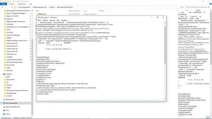The image size is (212, 119).
Task: Click the Яндекс.Диск icon in navigation
Action: click(x=4, y=99)
